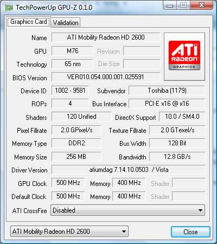Open the ATI CrossFire dropdown
This screenshot has height=244, width=217.
[x=127, y=210]
